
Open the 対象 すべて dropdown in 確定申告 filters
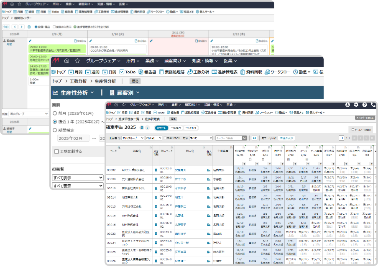click(201, 138)
